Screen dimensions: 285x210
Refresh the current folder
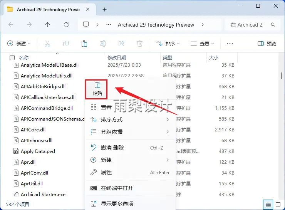coord(66,25)
